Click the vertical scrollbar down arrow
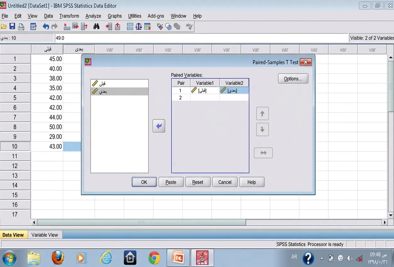Image resolution: width=394 pixels, height=267 pixels. (x=391, y=215)
